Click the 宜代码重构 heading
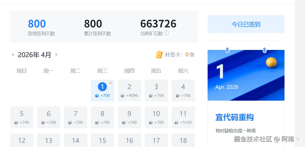The height and width of the screenshot is (147, 305). coord(235,118)
